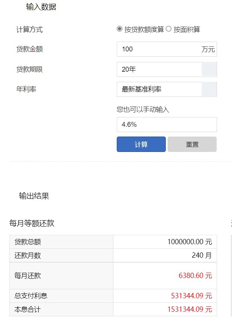Click the manual rate field showing 4.6%
232x320 pixels.
[x=167, y=125]
